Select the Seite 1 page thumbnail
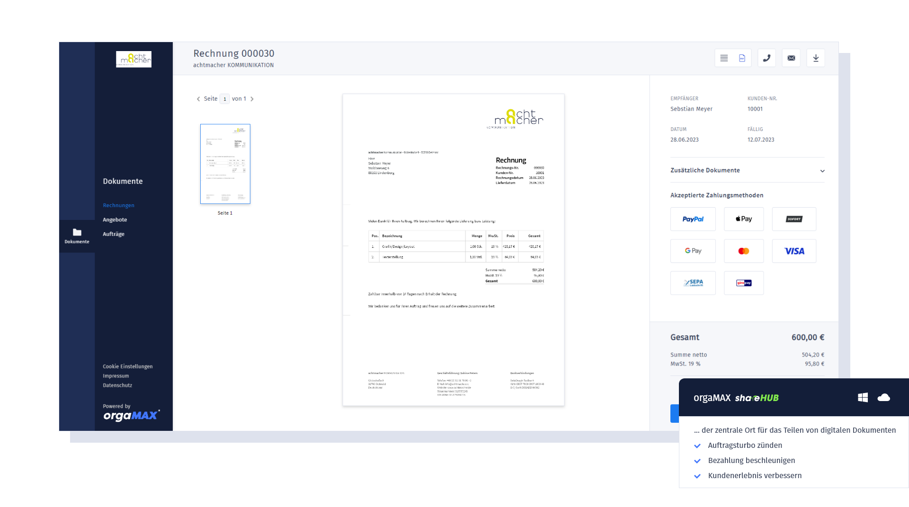Screen dimensions: 909x507 (x=225, y=164)
